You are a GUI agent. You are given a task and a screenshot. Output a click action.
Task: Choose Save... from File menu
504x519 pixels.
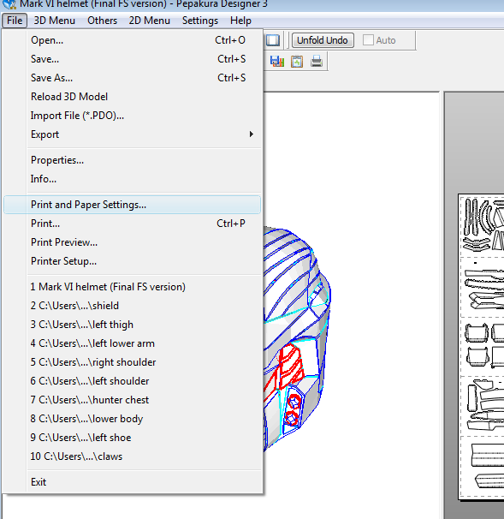tap(133, 59)
